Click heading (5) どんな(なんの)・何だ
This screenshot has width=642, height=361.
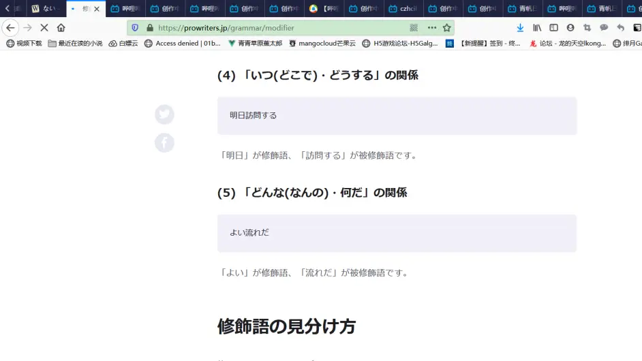click(x=312, y=193)
